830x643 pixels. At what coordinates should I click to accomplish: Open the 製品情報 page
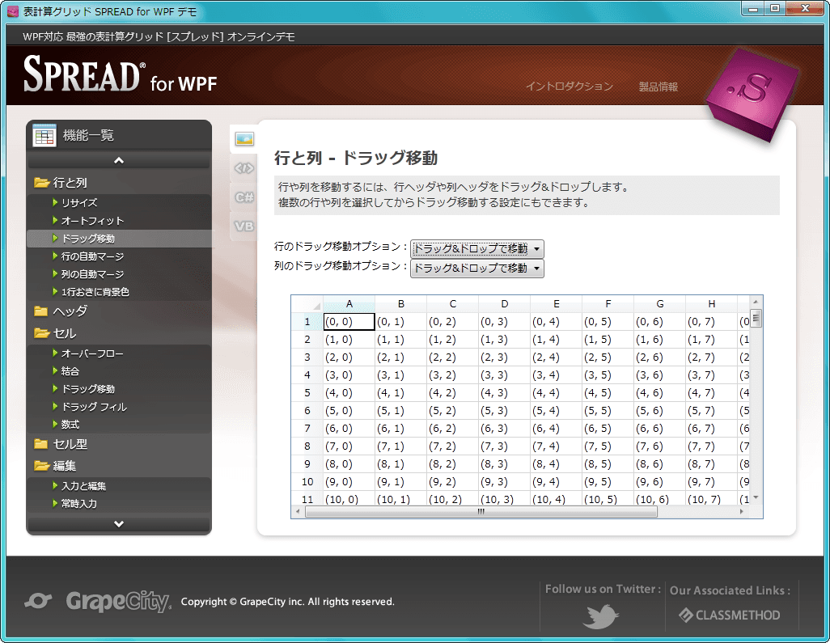658,87
